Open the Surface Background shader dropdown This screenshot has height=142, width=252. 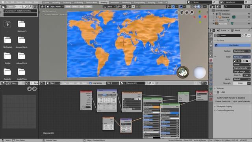[x=242, y=51]
